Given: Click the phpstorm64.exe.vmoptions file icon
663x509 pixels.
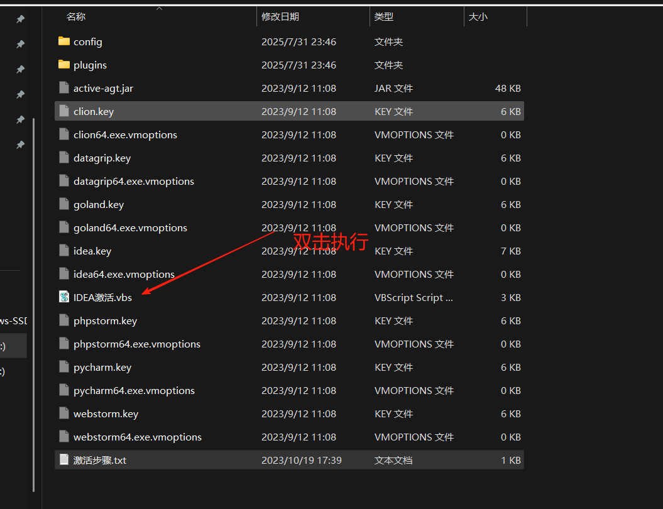Looking at the screenshot, I should pyautogui.click(x=64, y=343).
